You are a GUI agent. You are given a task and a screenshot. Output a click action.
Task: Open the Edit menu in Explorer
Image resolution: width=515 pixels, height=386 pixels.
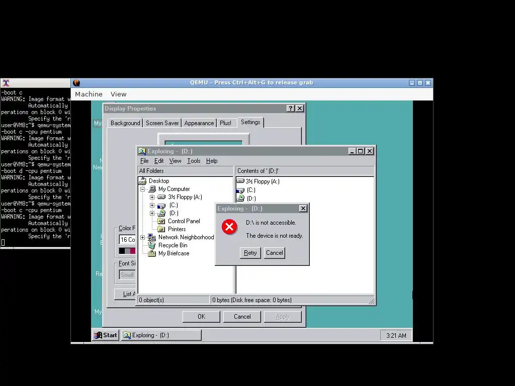[159, 161]
